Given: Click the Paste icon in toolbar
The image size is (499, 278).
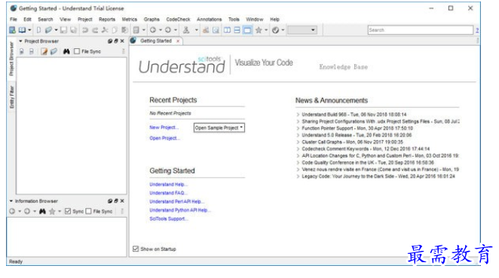Looking at the screenshot, I should click(124, 30).
